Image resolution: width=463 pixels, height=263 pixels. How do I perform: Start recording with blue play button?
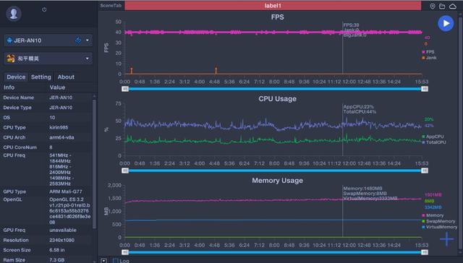pos(446,23)
